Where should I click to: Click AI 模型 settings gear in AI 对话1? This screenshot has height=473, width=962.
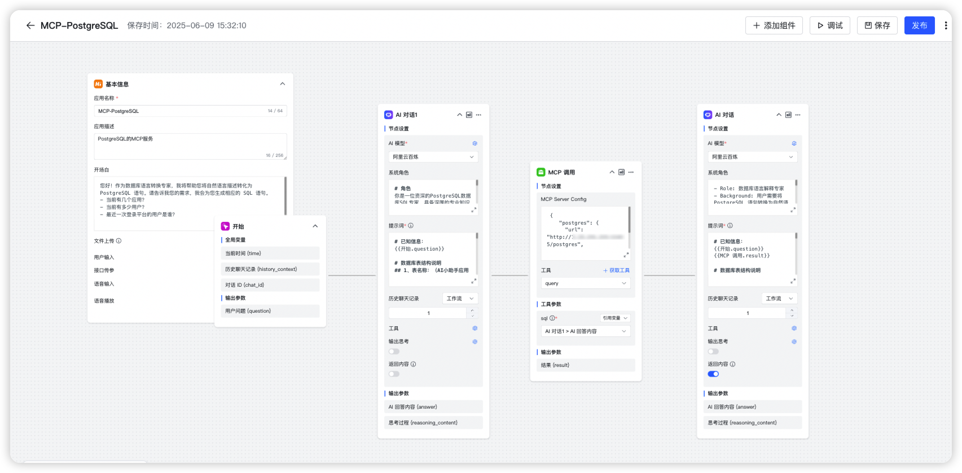click(x=475, y=143)
